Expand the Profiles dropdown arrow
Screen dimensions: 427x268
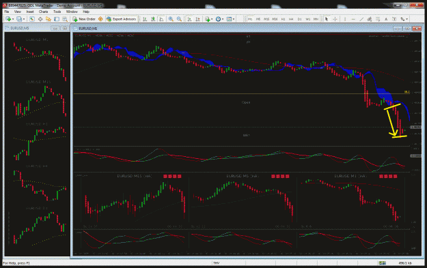(24, 19)
